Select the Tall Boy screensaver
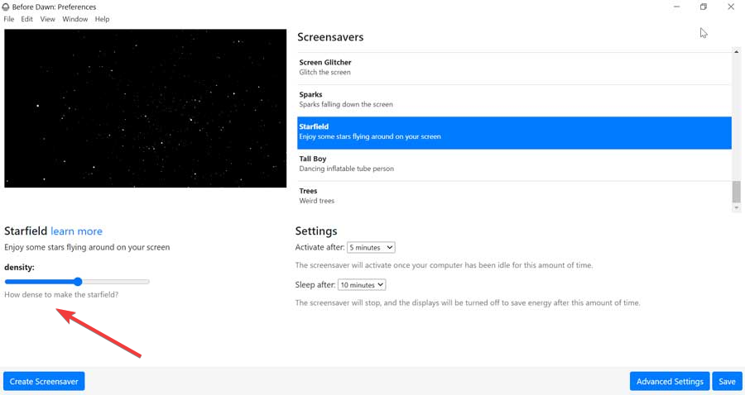The height and width of the screenshot is (395, 745). click(514, 164)
